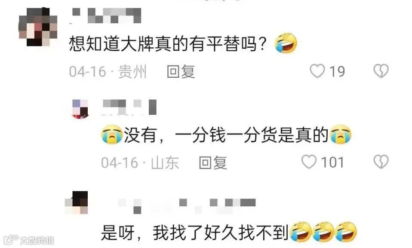This screenshot has height=248, width=412.
Task: Tap the like count 19
Action: (x=337, y=71)
